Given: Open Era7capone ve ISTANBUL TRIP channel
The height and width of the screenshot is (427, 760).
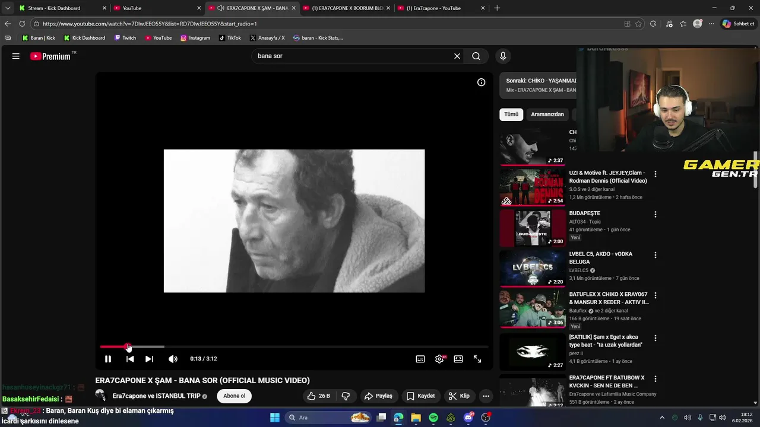Looking at the screenshot, I should [x=156, y=396].
